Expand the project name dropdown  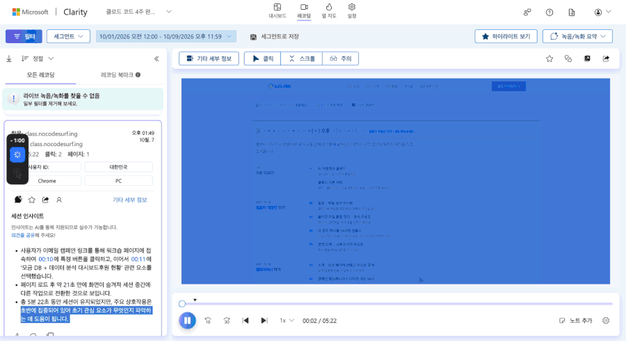tap(169, 12)
